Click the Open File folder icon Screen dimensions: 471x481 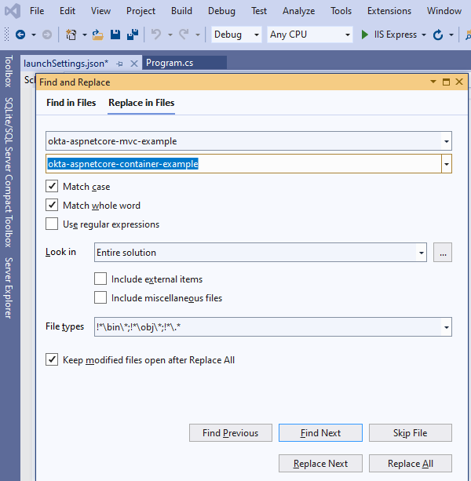97,35
